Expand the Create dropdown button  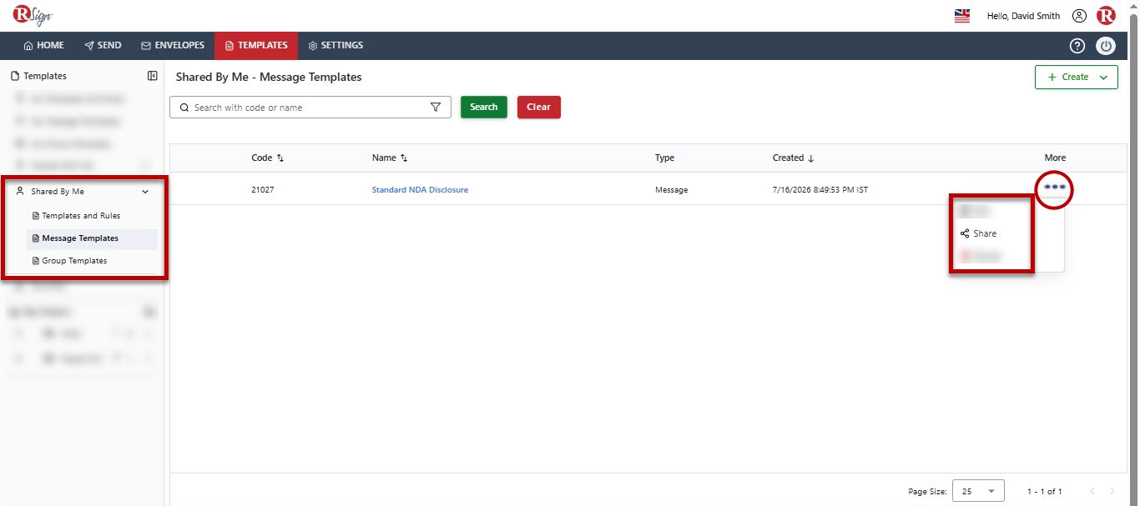click(1076, 77)
